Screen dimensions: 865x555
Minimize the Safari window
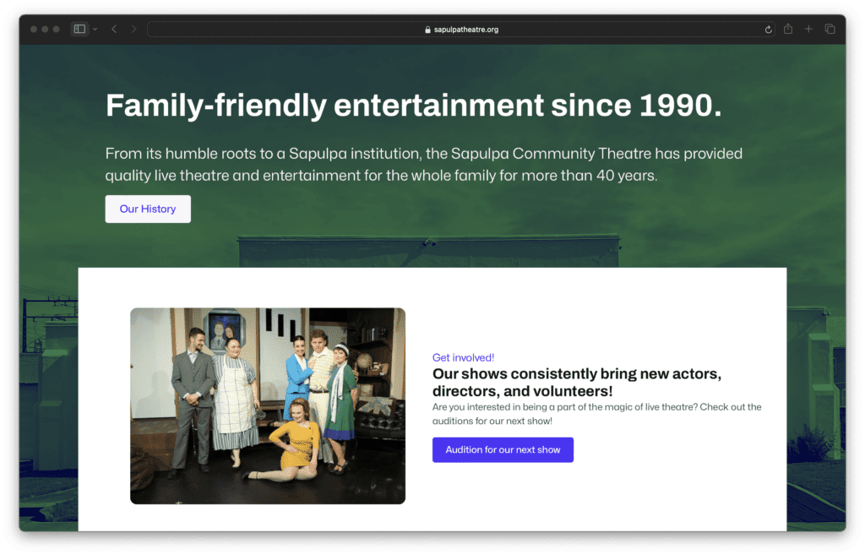click(45, 30)
